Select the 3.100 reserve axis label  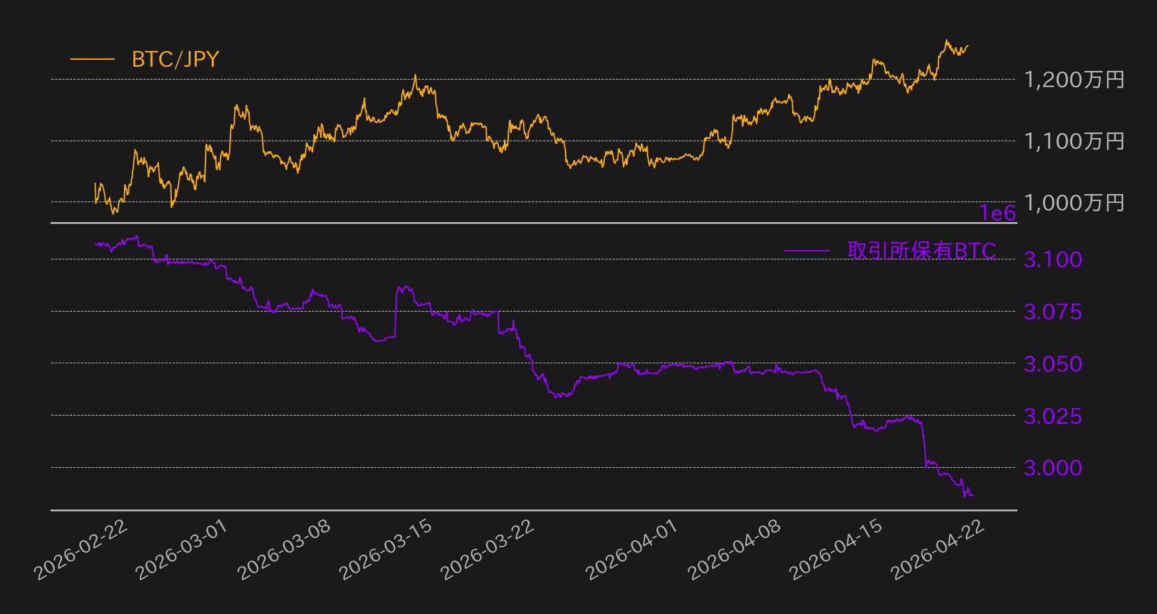pos(1052,259)
